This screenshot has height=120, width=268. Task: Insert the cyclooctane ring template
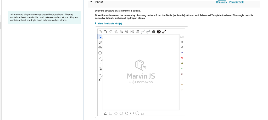click(137, 113)
